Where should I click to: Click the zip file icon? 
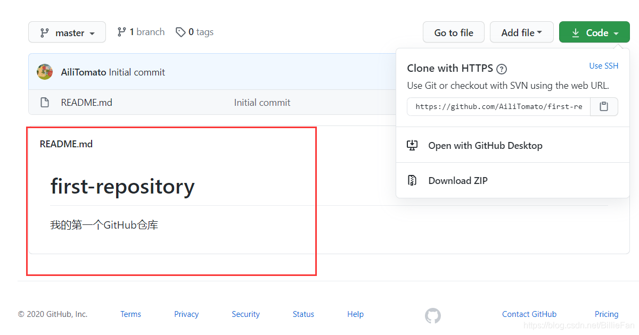tap(412, 180)
